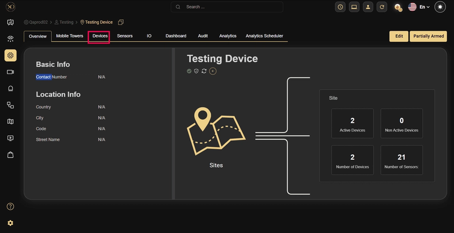Open the video playback sidebar icon
Viewport: 454px width, 233px height.
(x=10, y=138)
